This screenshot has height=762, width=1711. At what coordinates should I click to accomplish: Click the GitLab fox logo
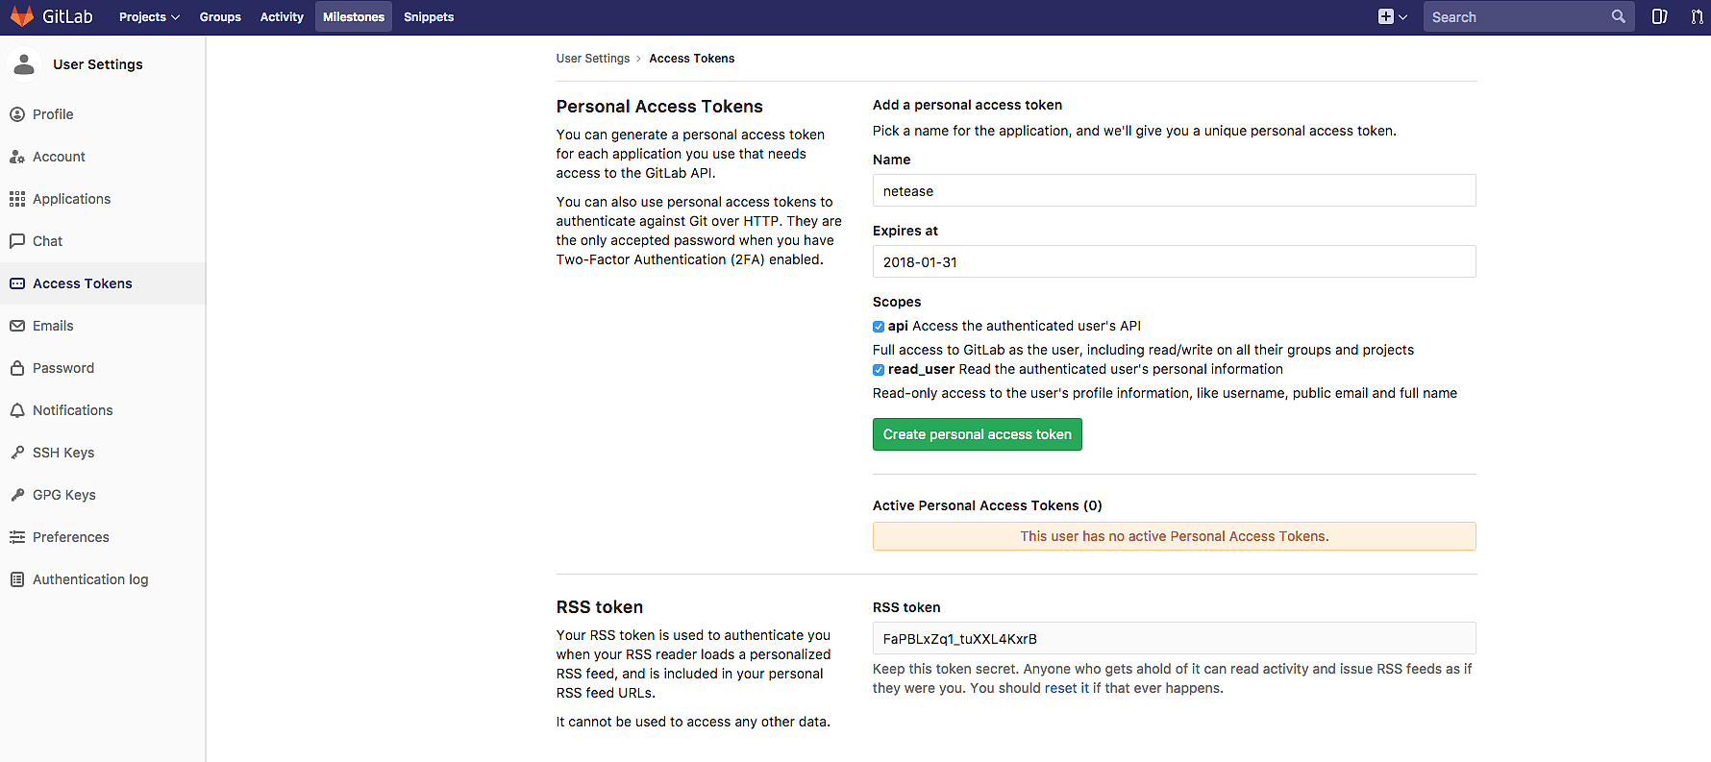pos(22,16)
